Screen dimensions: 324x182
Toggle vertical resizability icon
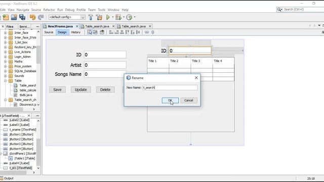[x=153, y=32]
